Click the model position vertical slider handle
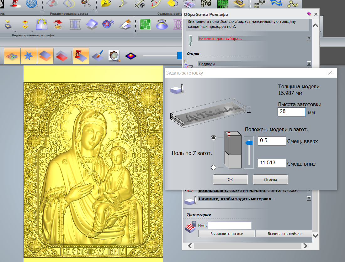The image size is (345, 262). [x=249, y=143]
